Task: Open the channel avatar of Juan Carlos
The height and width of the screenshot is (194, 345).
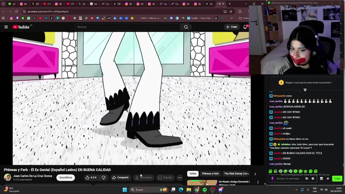Action: [8, 178]
